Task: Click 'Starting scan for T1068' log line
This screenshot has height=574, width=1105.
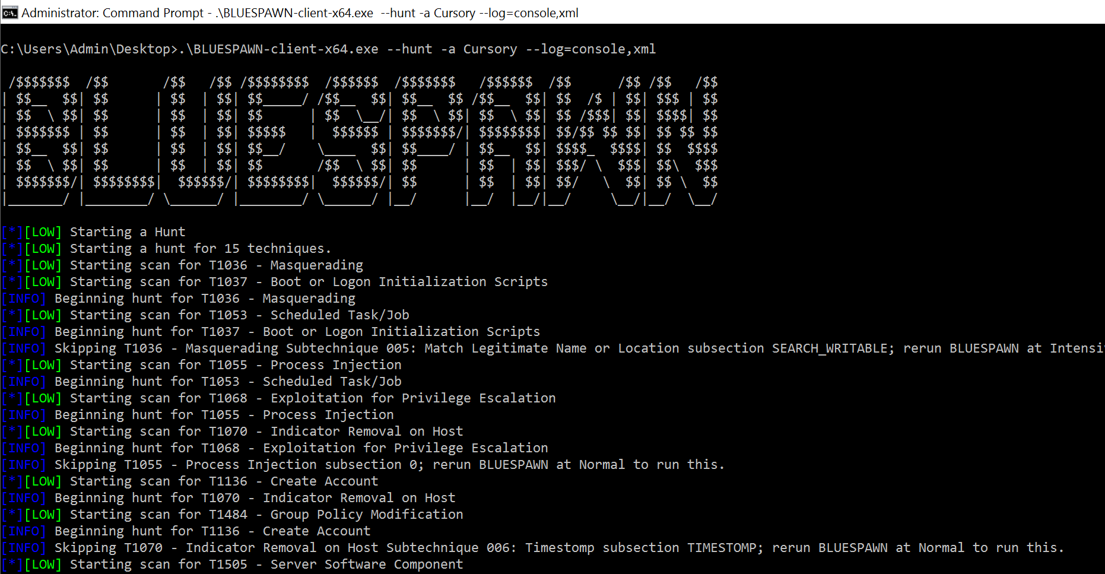Action: click(279, 398)
